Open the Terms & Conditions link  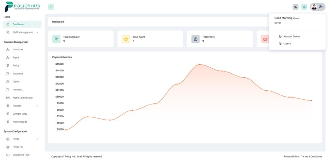pyautogui.click(x=312, y=156)
